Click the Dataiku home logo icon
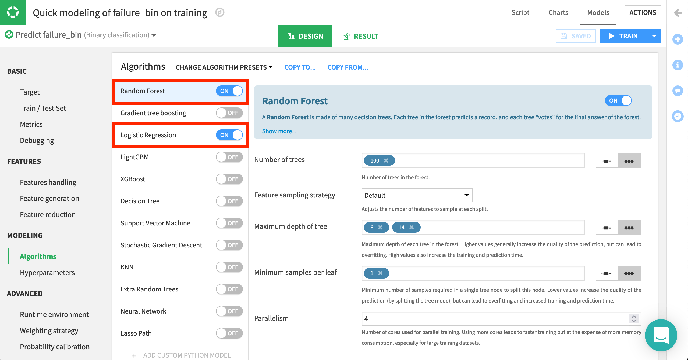This screenshot has width=688, height=360. [x=13, y=12]
